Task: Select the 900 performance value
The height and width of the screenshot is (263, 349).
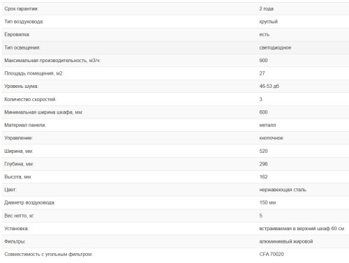Action: tap(263, 61)
